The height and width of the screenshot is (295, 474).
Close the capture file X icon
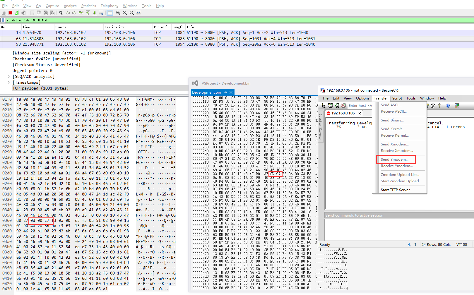pos(46,13)
